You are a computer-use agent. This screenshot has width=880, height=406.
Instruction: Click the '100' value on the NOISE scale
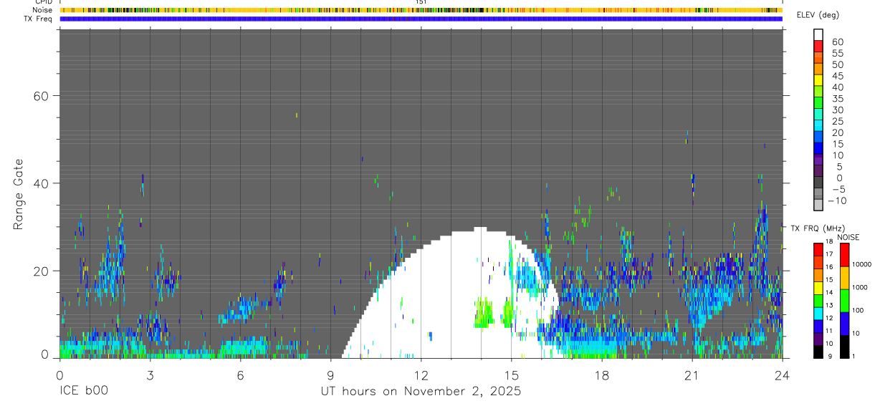(x=858, y=310)
